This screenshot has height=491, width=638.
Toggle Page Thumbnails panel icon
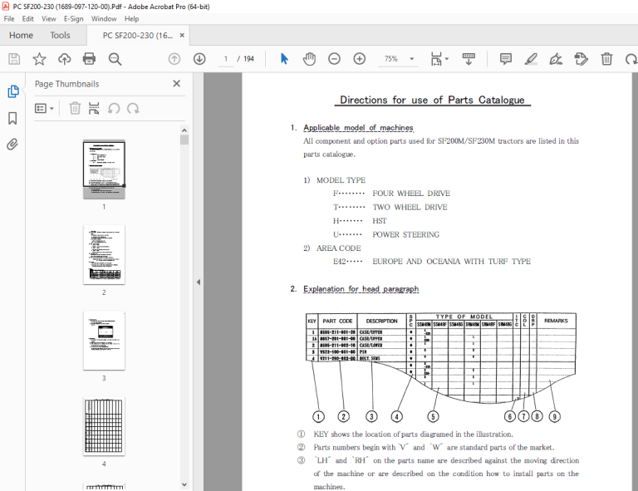(13, 91)
